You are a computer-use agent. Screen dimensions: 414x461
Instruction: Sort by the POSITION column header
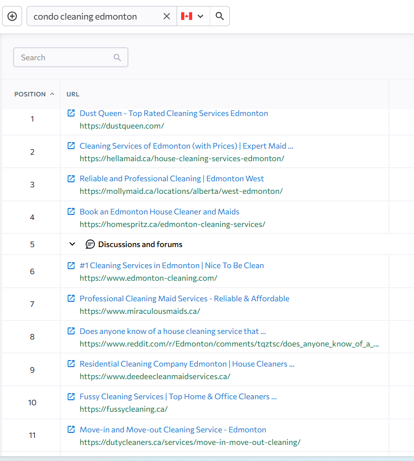34,94
